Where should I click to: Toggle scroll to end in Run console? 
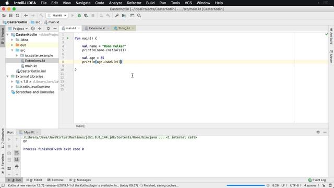[17, 159]
